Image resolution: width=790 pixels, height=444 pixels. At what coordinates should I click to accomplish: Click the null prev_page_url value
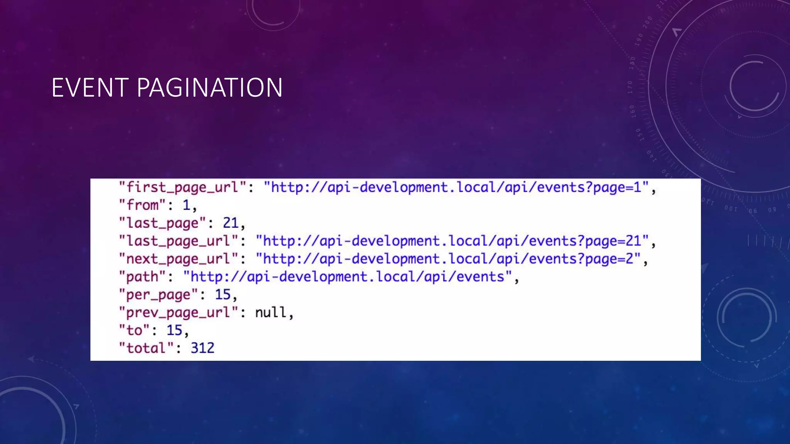[271, 313]
